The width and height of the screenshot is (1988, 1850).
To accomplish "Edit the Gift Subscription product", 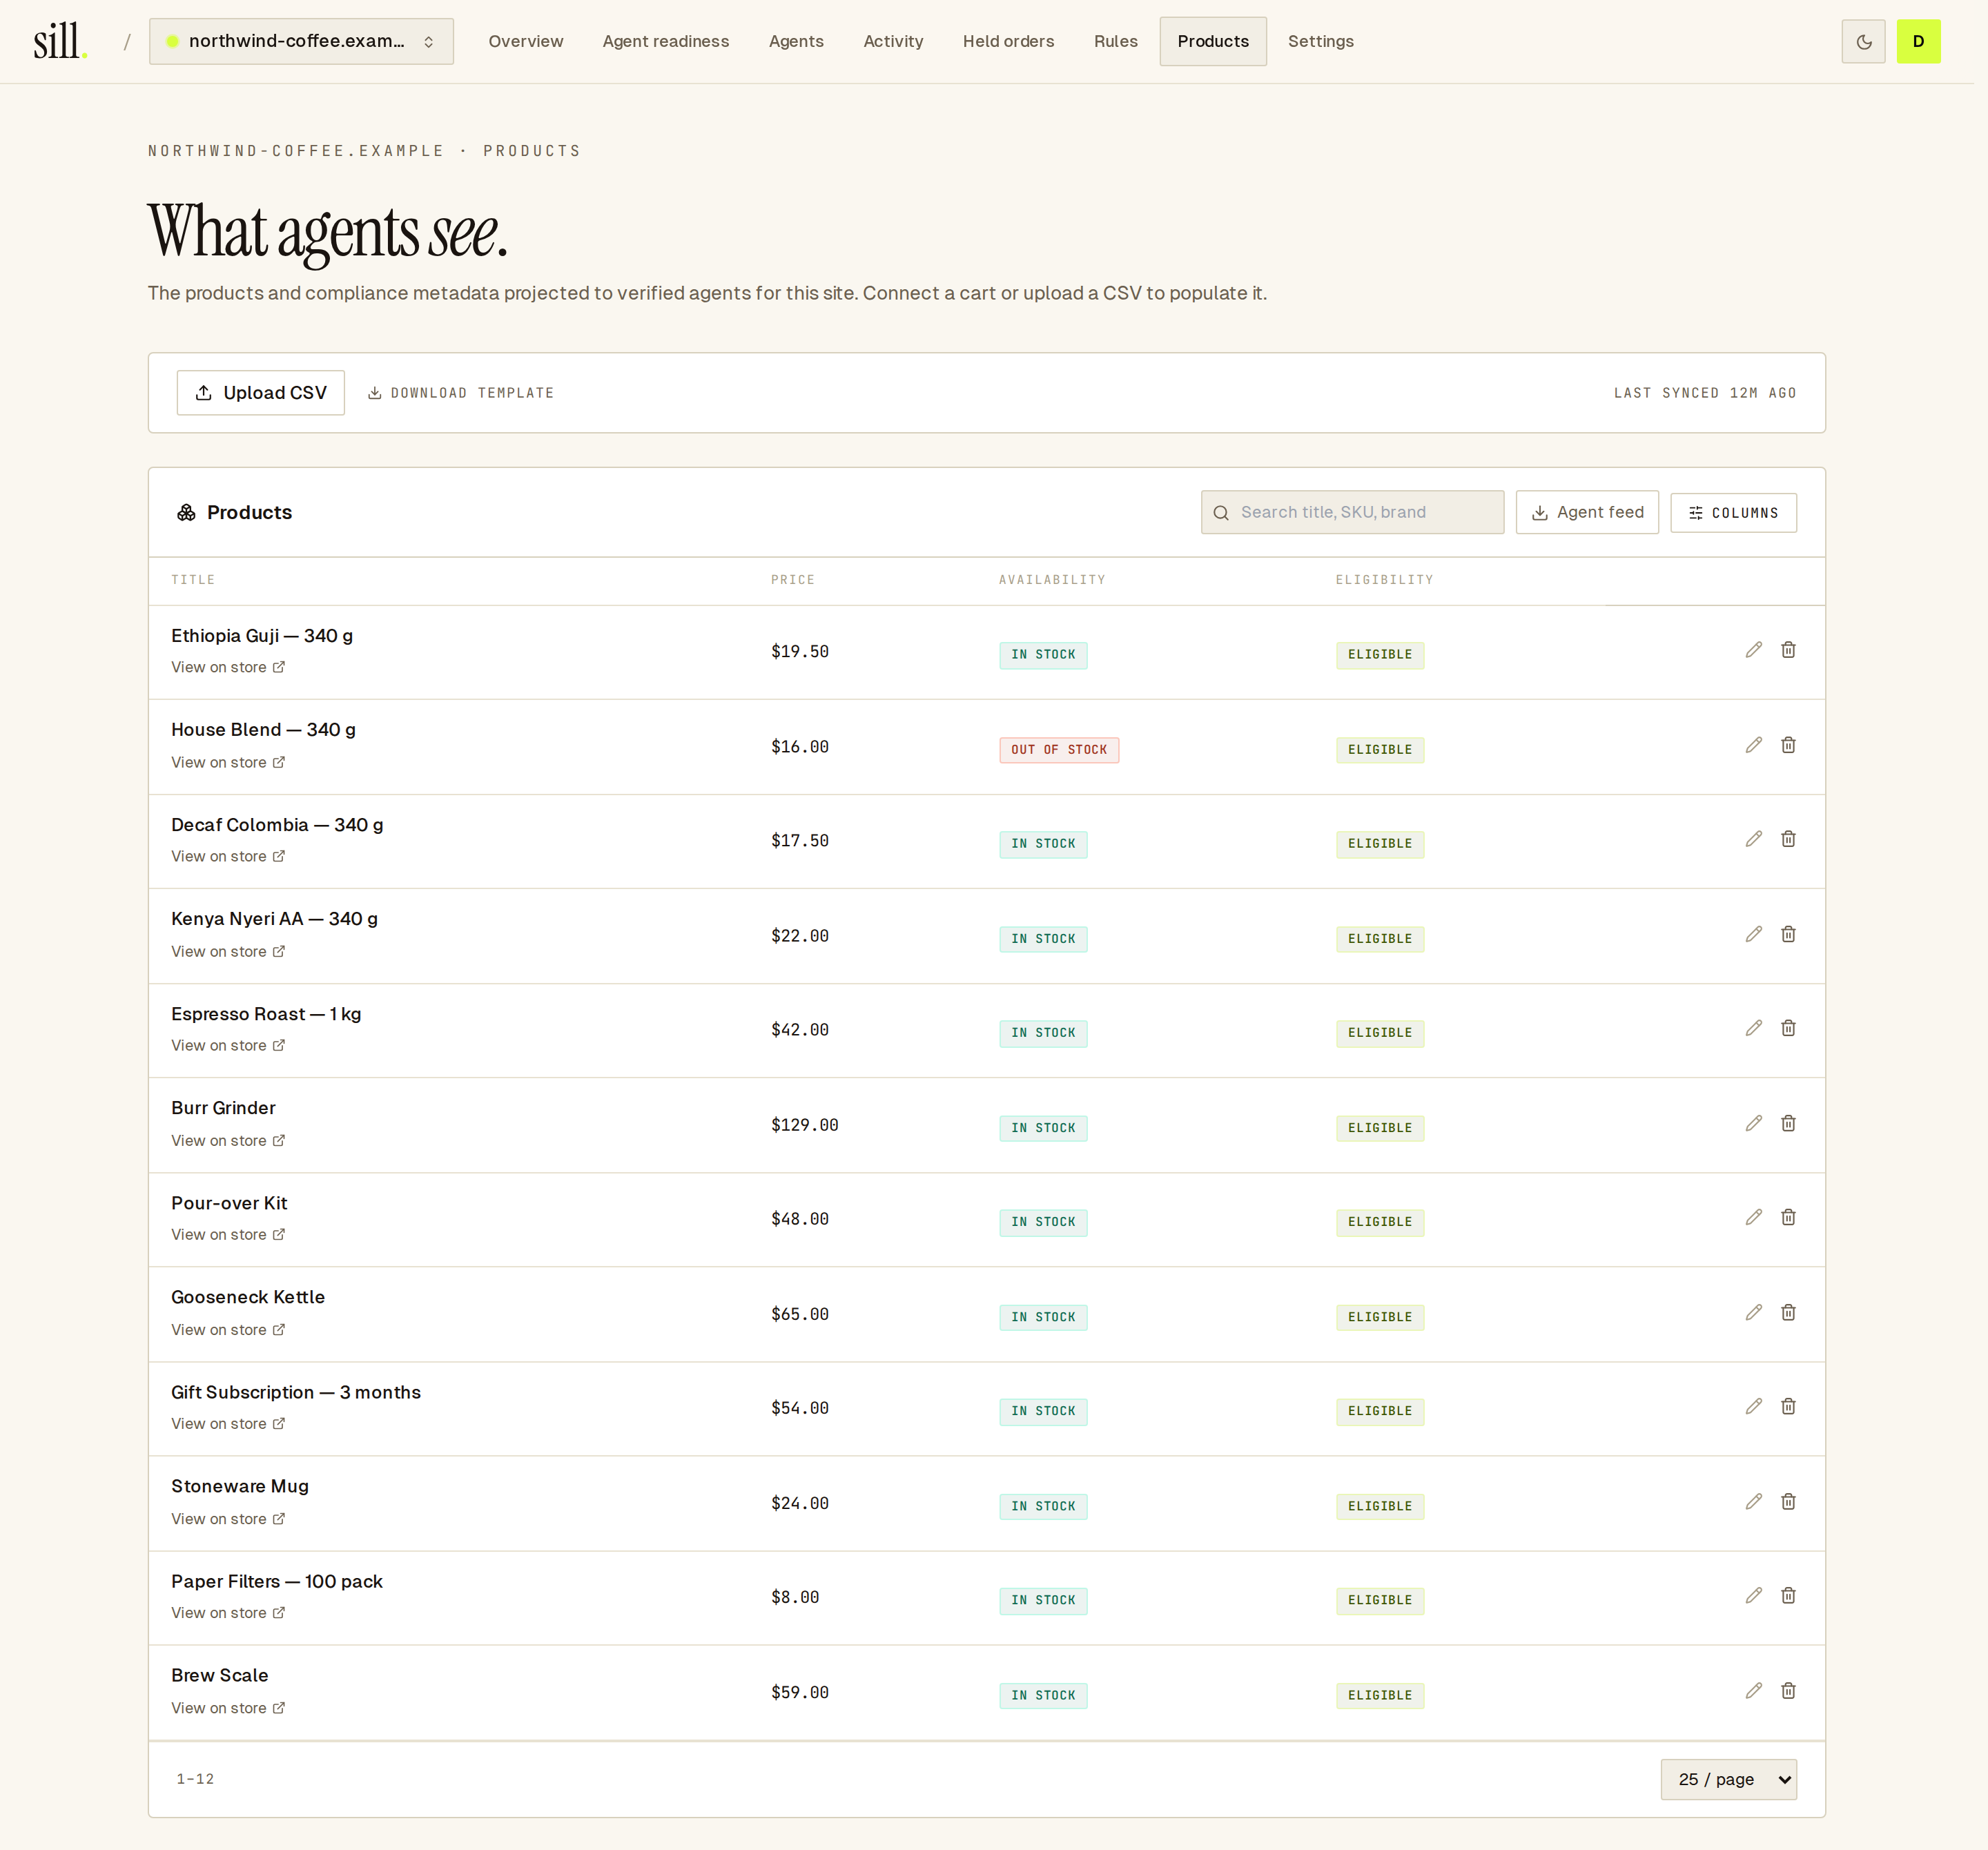I will tap(1753, 1406).
